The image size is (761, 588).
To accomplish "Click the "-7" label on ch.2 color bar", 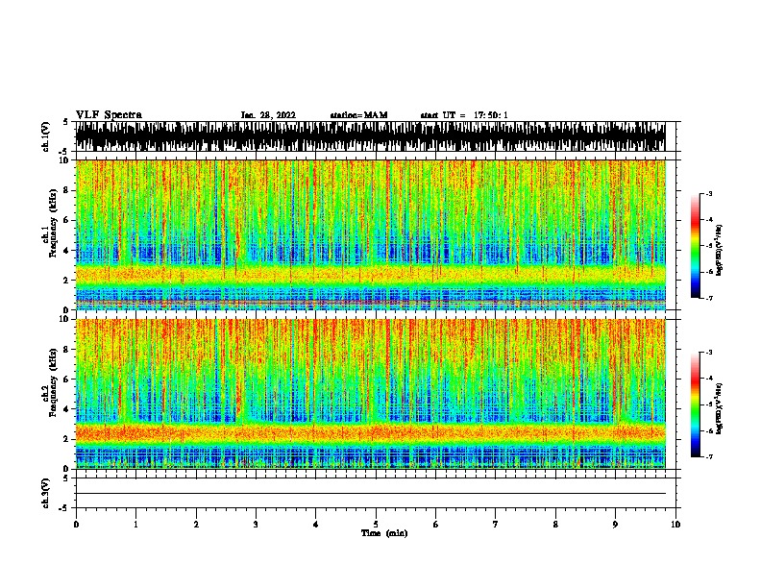I will [x=709, y=456].
